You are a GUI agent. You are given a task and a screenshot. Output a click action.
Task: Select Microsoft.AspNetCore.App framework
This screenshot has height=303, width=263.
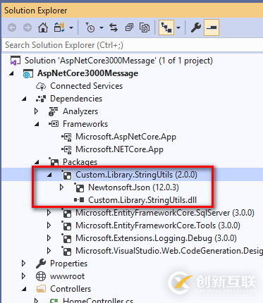coord(126,137)
